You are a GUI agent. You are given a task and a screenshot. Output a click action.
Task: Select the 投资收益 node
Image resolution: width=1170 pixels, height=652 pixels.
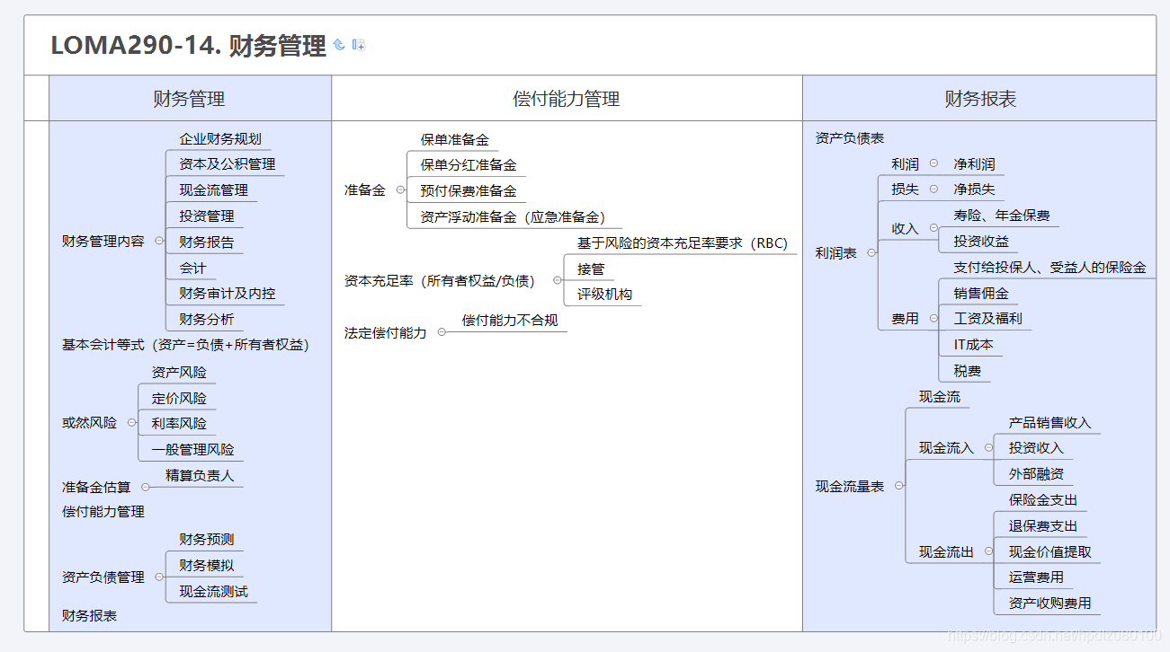tap(981, 242)
